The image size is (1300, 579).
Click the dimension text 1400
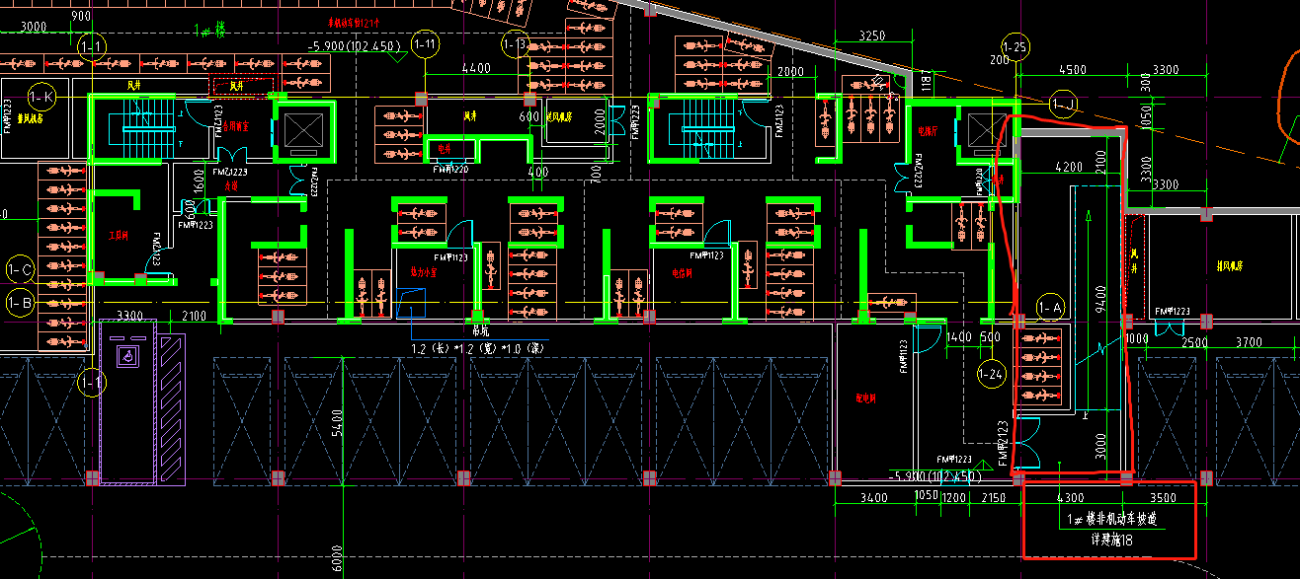pos(958,337)
